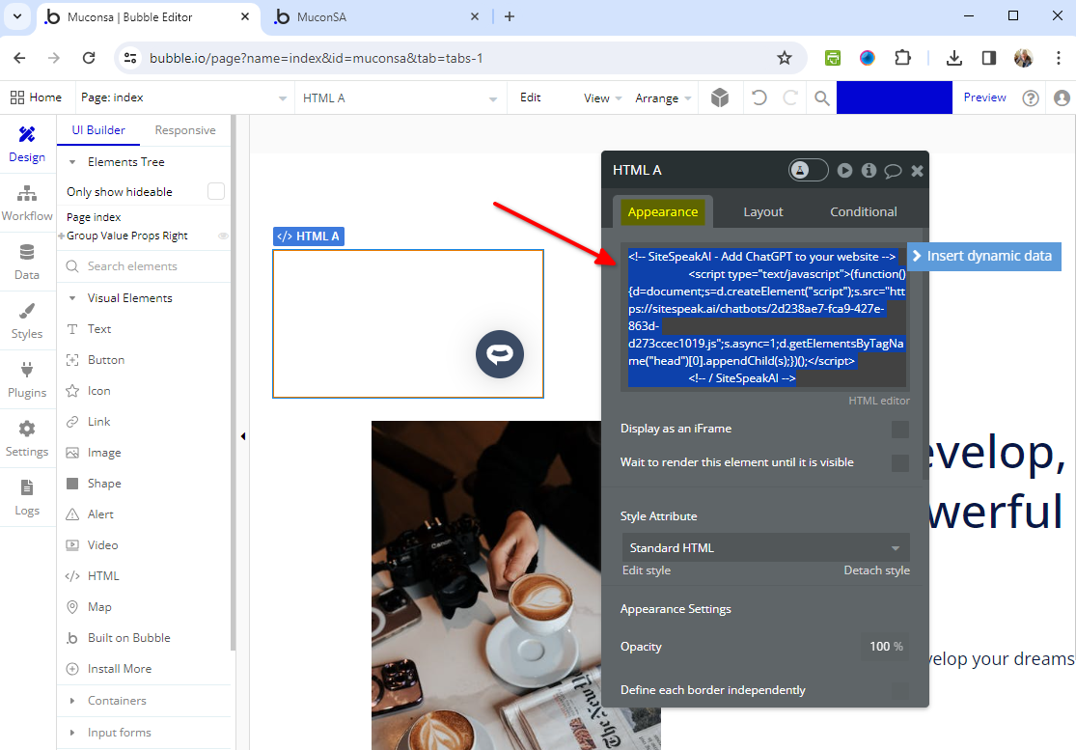Click the info icon in HTML A panel

(869, 171)
